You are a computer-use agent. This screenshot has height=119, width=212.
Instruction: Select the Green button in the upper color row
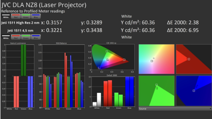(26, 16)
